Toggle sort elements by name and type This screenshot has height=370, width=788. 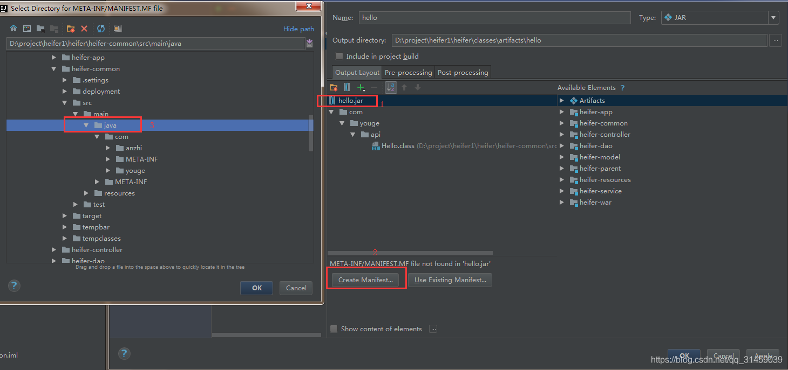(x=391, y=87)
